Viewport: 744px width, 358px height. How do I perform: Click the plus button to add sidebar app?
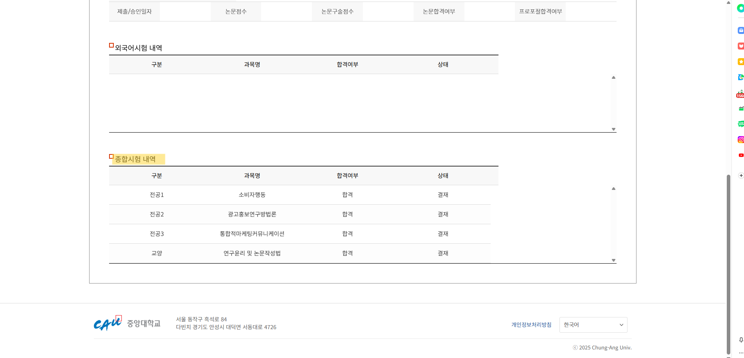[x=740, y=175]
